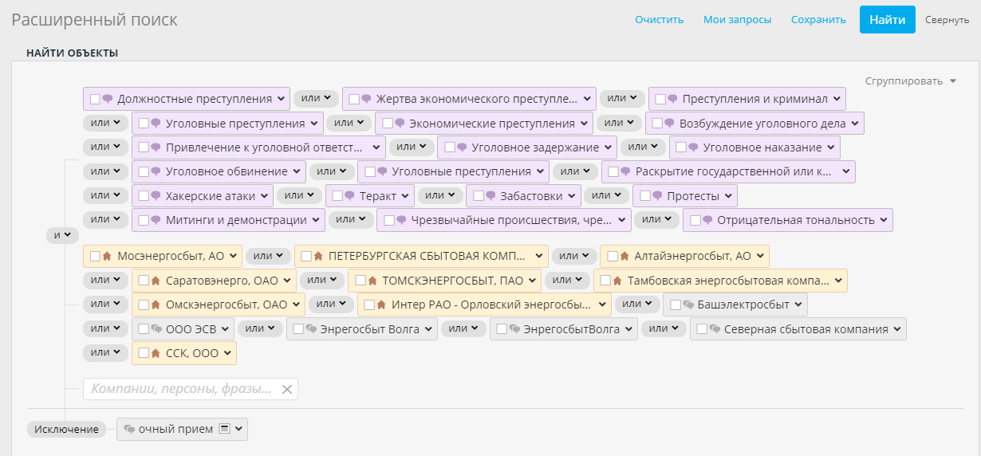Click the list icon in очный прием exclusion
The image size is (981, 456).
pyautogui.click(x=225, y=429)
